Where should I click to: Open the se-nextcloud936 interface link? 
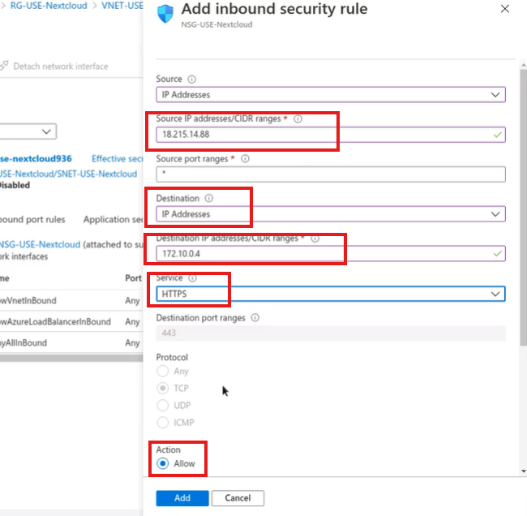(36, 158)
